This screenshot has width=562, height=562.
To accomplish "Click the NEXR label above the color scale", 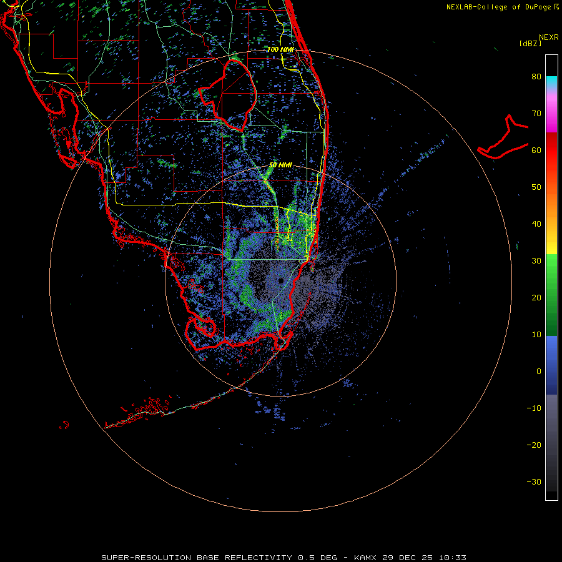I will click(548, 37).
